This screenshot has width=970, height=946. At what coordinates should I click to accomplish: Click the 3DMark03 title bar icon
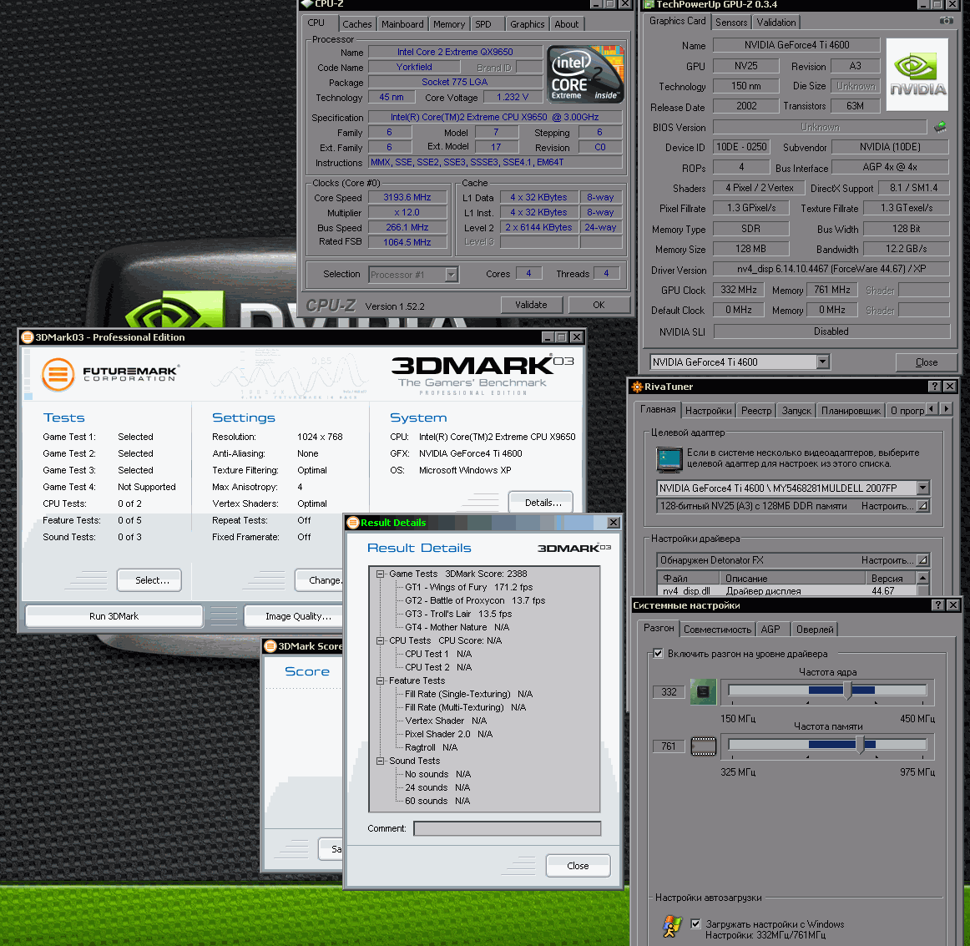click(x=28, y=337)
